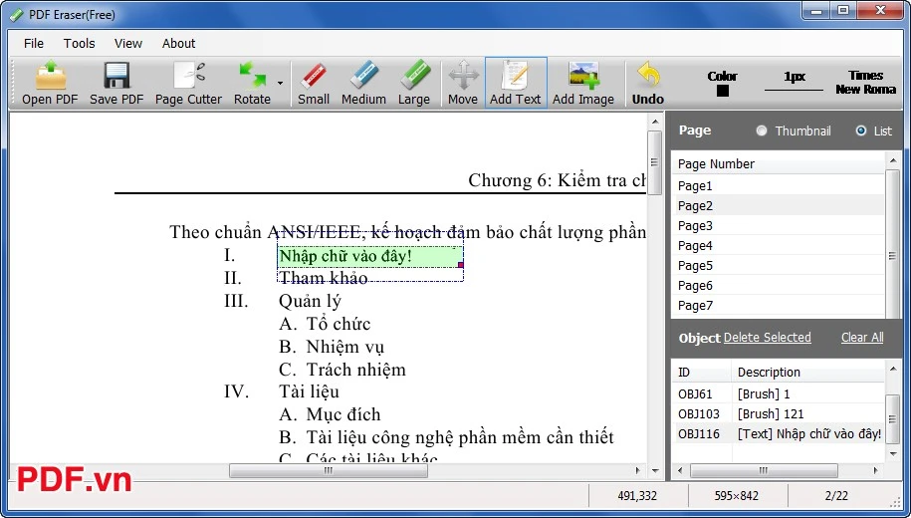Click the Rotate page icon

point(252,83)
